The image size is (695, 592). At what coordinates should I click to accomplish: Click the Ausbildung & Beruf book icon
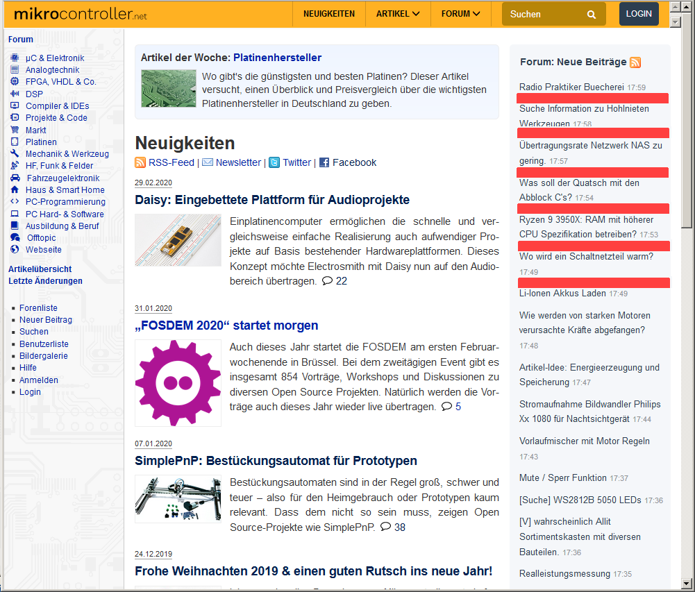15,226
